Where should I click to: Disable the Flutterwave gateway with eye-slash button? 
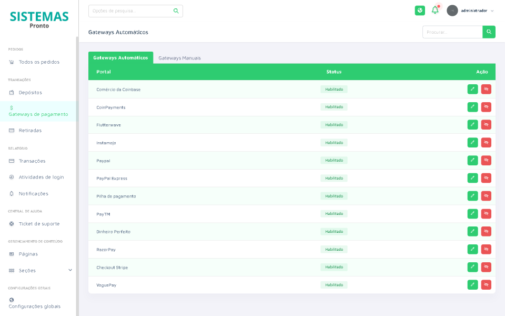point(486,124)
